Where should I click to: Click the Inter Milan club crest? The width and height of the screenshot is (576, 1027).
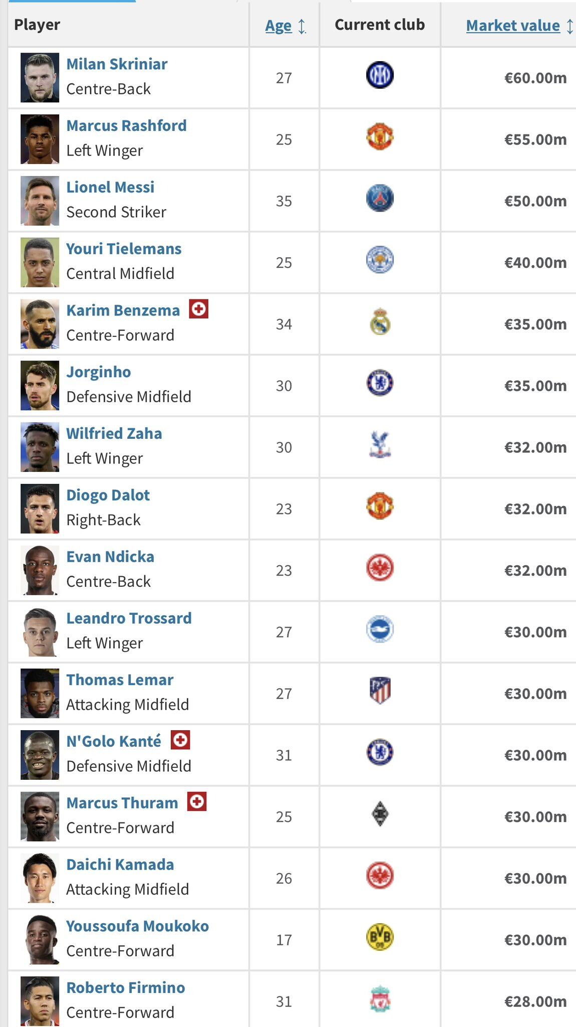[380, 76]
